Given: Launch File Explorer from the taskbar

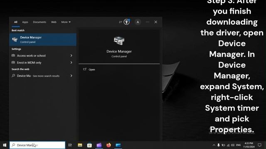Looking at the screenshot, I should [80, 145].
